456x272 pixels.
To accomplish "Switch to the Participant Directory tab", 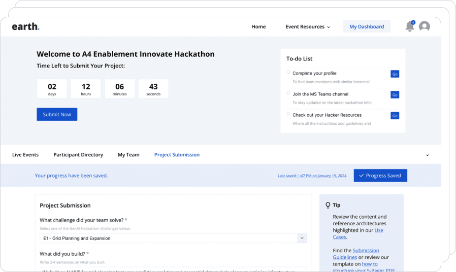I will click(78, 155).
